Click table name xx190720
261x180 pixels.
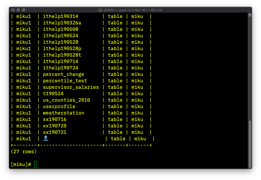point(55,126)
